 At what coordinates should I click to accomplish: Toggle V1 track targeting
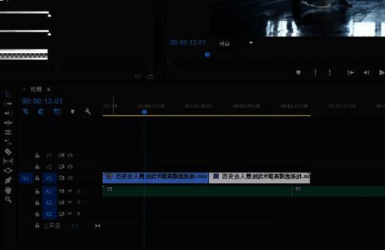tap(49, 178)
